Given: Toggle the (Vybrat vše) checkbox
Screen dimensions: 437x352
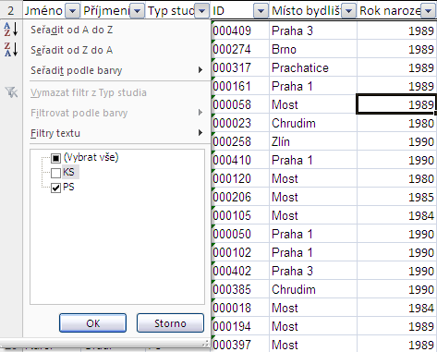Looking at the screenshot, I should pyautogui.click(x=55, y=158).
